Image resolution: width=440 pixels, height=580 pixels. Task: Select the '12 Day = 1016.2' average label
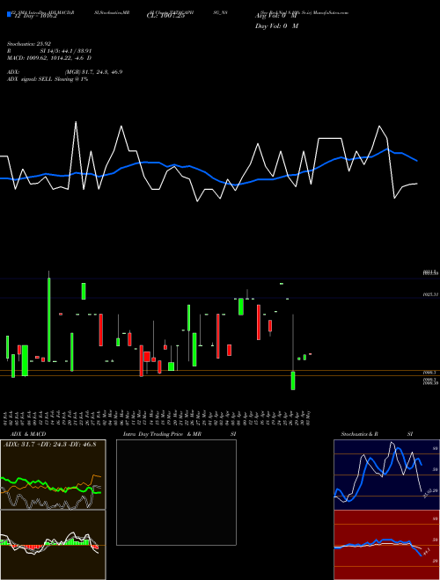click(34, 17)
